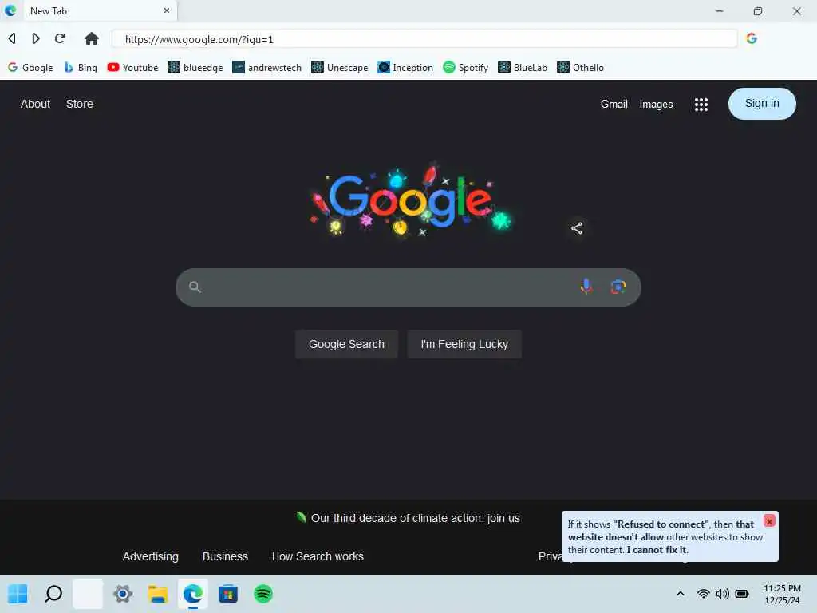Viewport: 817px width, 613px height.
Task: Expand the system tray hidden icons chevron
Action: [x=681, y=594]
